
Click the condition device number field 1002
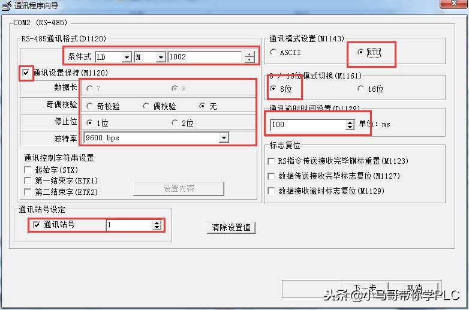(205, 57)
